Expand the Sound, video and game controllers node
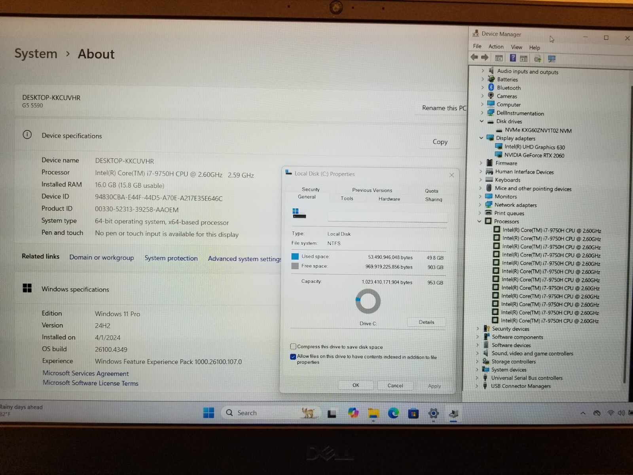 pyautogui.click(x=477, y=353)
